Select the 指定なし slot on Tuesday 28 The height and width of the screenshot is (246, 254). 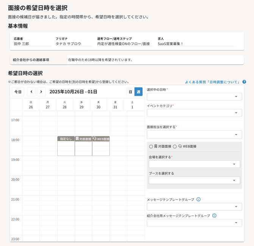pyautogui.click(x=66, y=146)
